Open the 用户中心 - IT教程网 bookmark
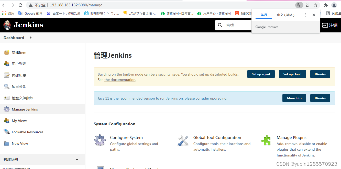Image resolution: width=341 pixels, height=169 pixels. (x=214, y=13)
